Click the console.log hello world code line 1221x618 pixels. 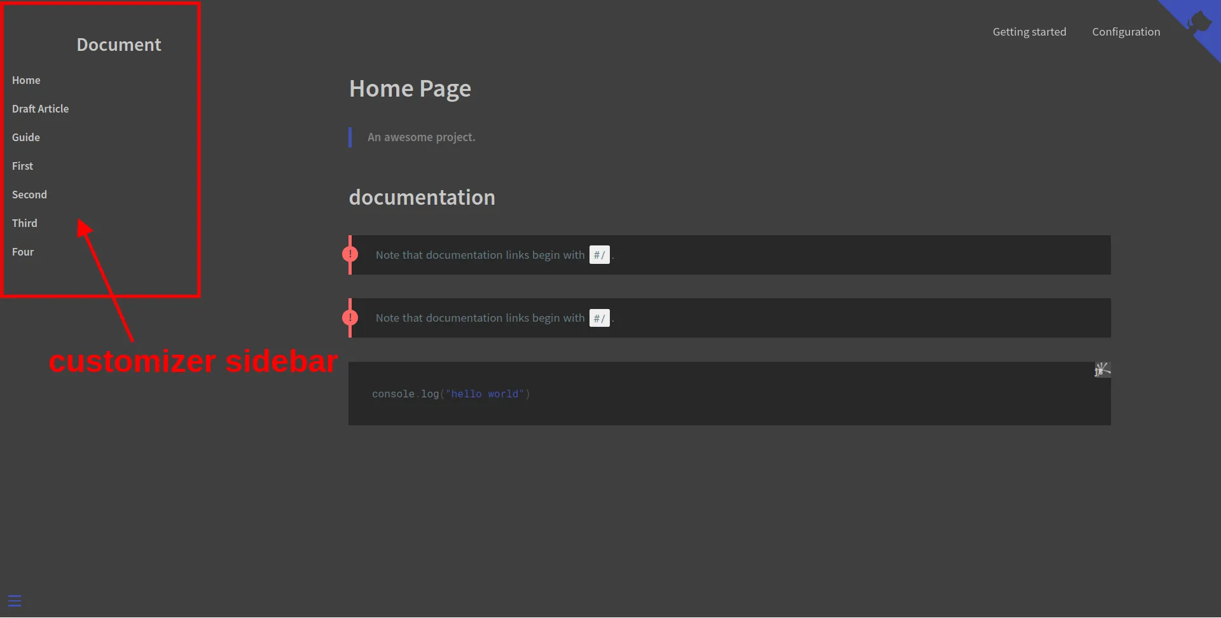point(450,394)
